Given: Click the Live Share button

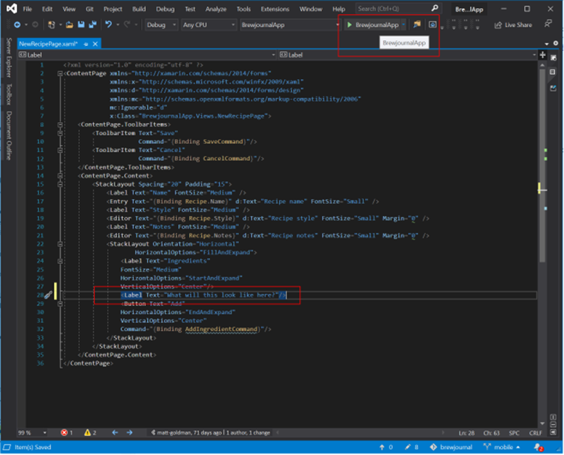Looking at the screenshot, I should pyautogui.click(x=513, y=25).
